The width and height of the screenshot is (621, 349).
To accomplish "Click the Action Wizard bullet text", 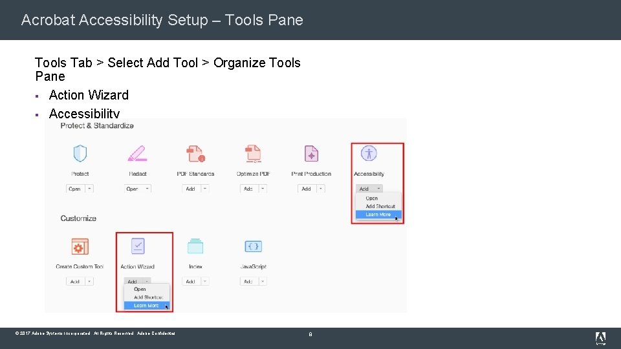I will (89, 95).
